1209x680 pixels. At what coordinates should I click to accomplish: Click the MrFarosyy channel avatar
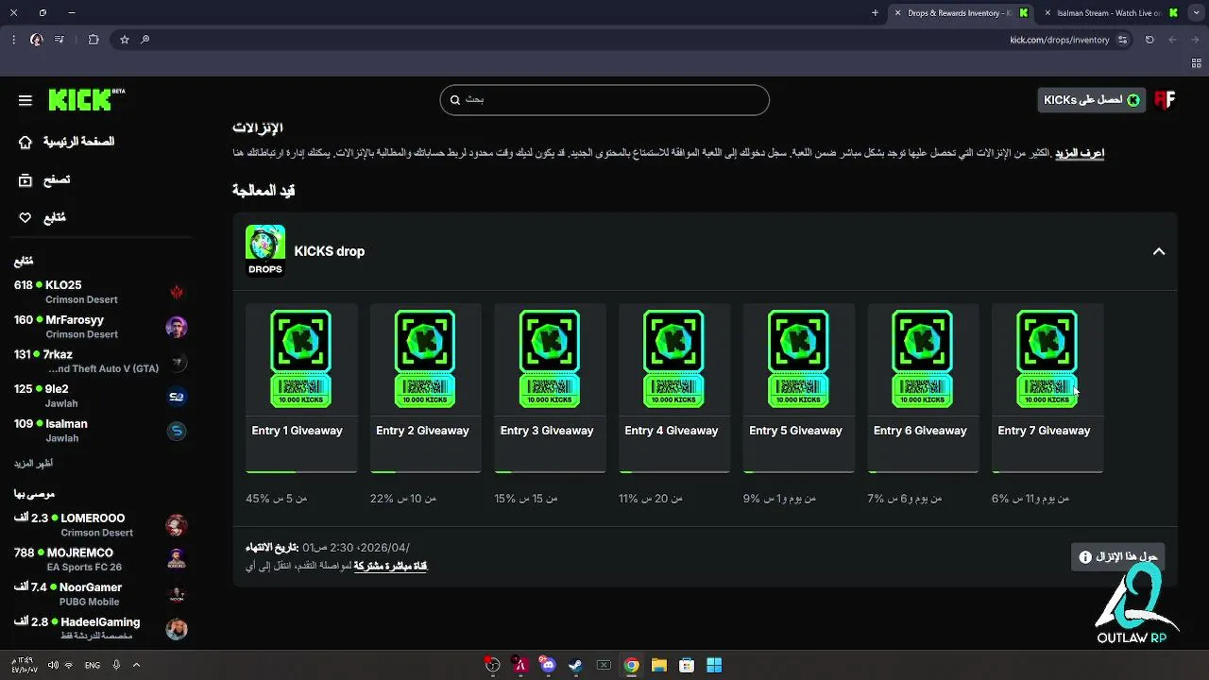(177, 327)
